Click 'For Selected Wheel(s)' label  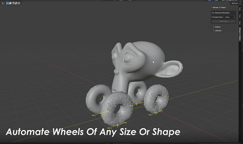click(x=220, y=13)
